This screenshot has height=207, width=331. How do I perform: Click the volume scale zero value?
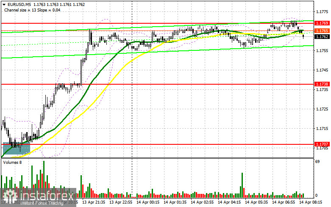click(x=316, y=196)
